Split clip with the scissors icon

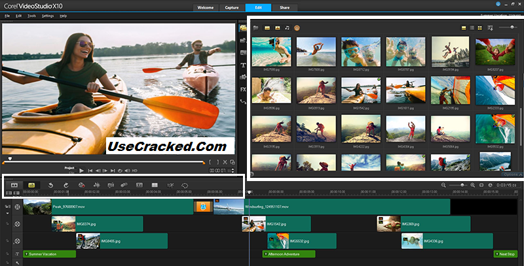(x=225, y=162)
